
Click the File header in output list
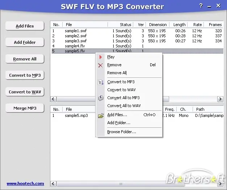click(x=79, y=109)
